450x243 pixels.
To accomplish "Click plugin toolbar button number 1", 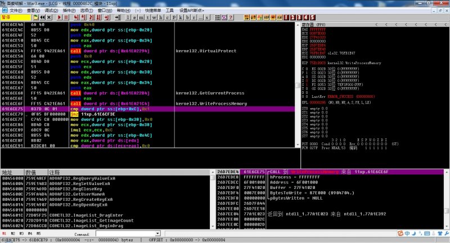I will click(x=286, y=17).
